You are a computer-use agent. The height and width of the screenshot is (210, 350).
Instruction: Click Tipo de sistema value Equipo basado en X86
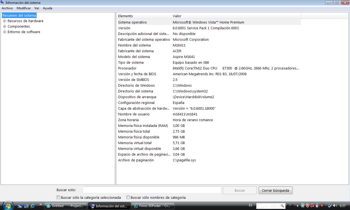(x=191, y=62)
